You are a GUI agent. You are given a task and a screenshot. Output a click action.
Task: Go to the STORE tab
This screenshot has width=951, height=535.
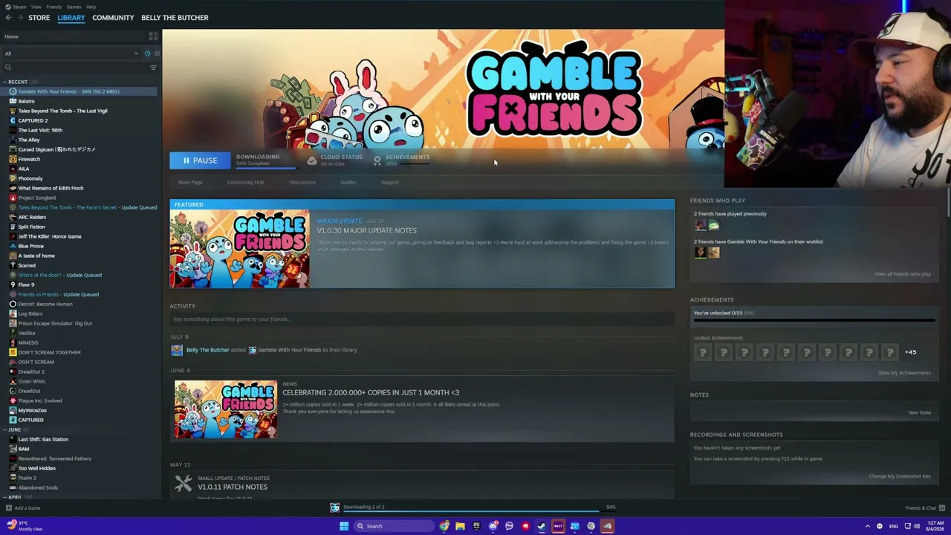39,18
